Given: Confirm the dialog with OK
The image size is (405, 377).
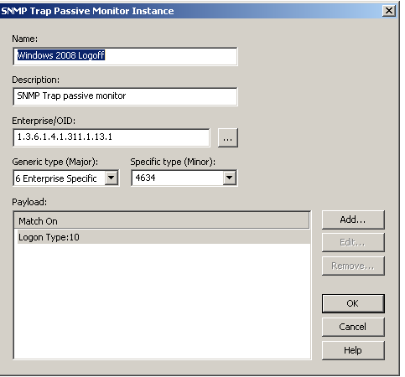Looking at the screenshot, I should (353, 303).
